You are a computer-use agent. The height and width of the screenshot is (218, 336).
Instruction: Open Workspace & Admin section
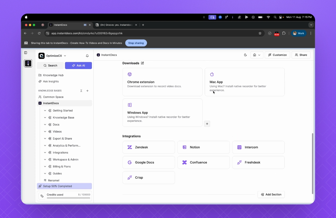point(66,159)
